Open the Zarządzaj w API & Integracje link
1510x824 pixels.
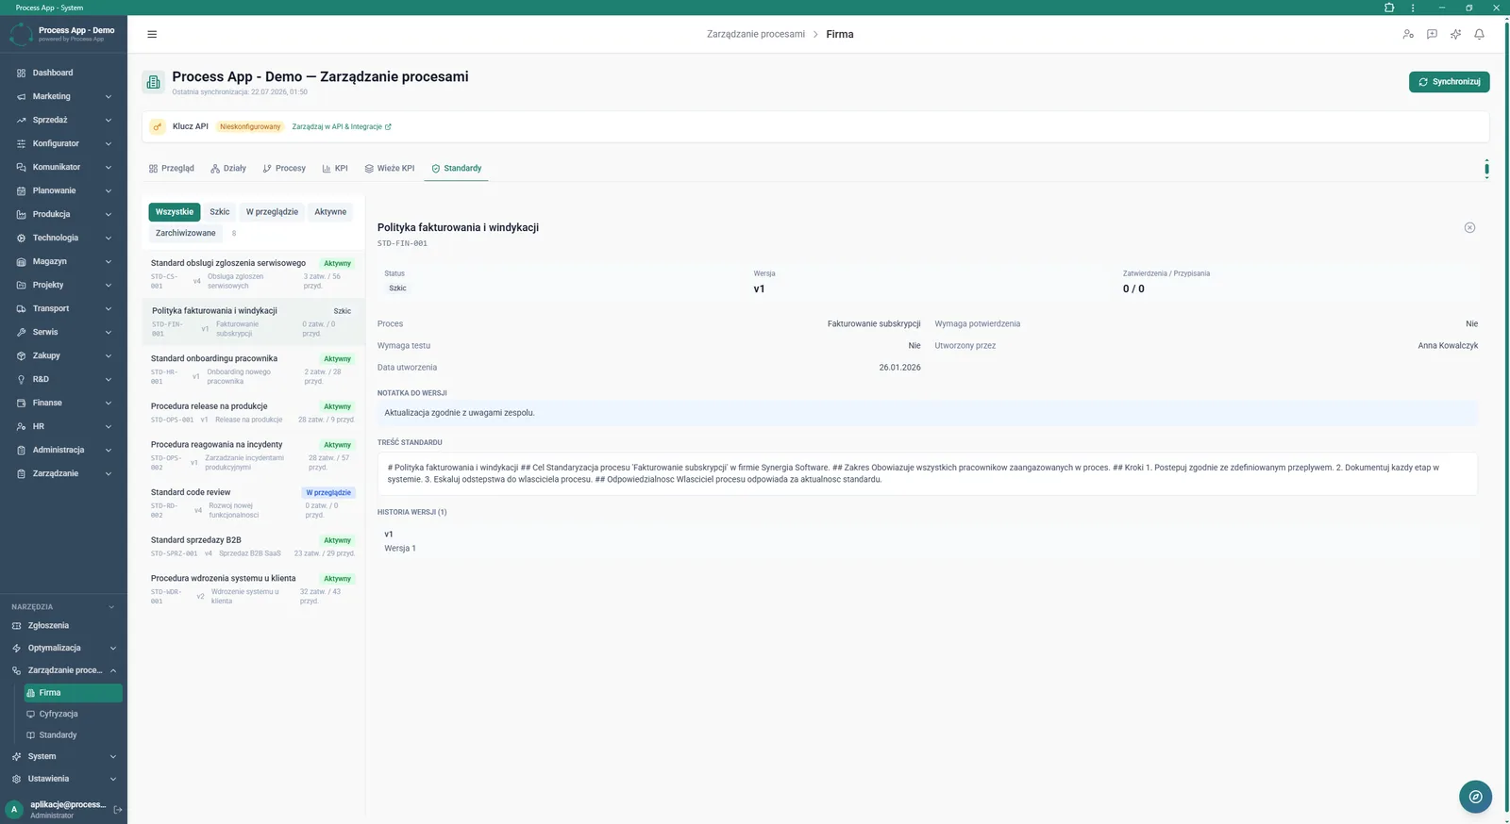342,126
